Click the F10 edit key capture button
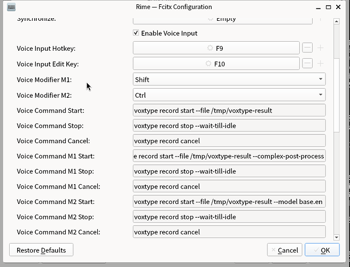 [216, 64]
